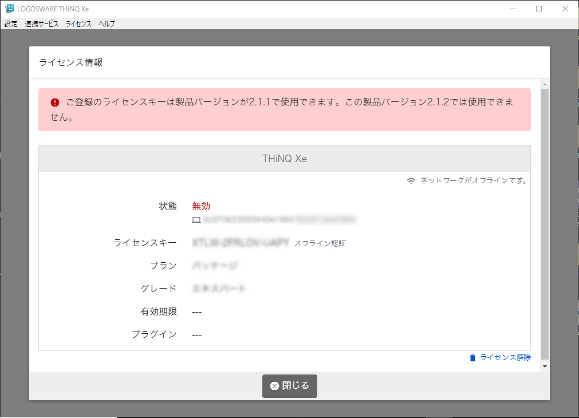The height and width of the screenshot is (418, 579).
Task: Click the red error exclamation icon
Action: (55, 102)
